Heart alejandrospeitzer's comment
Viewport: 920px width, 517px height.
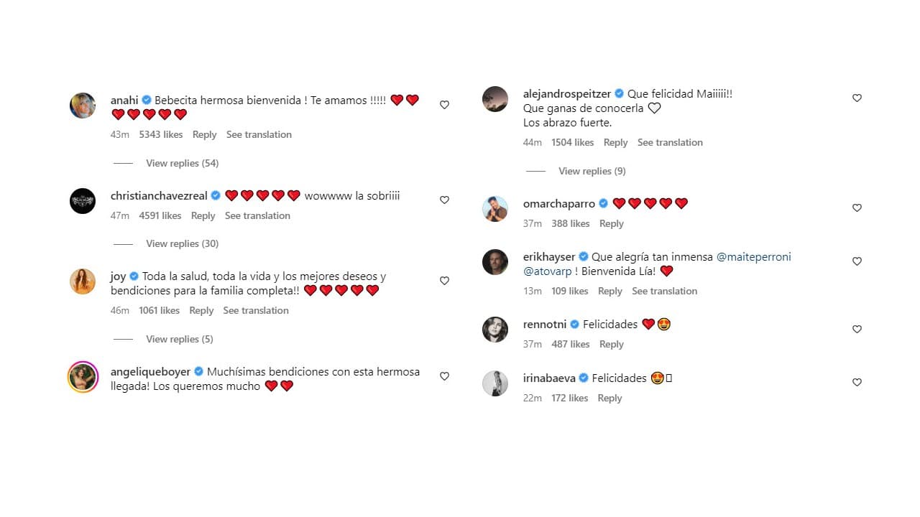click(x=857, y=98)
